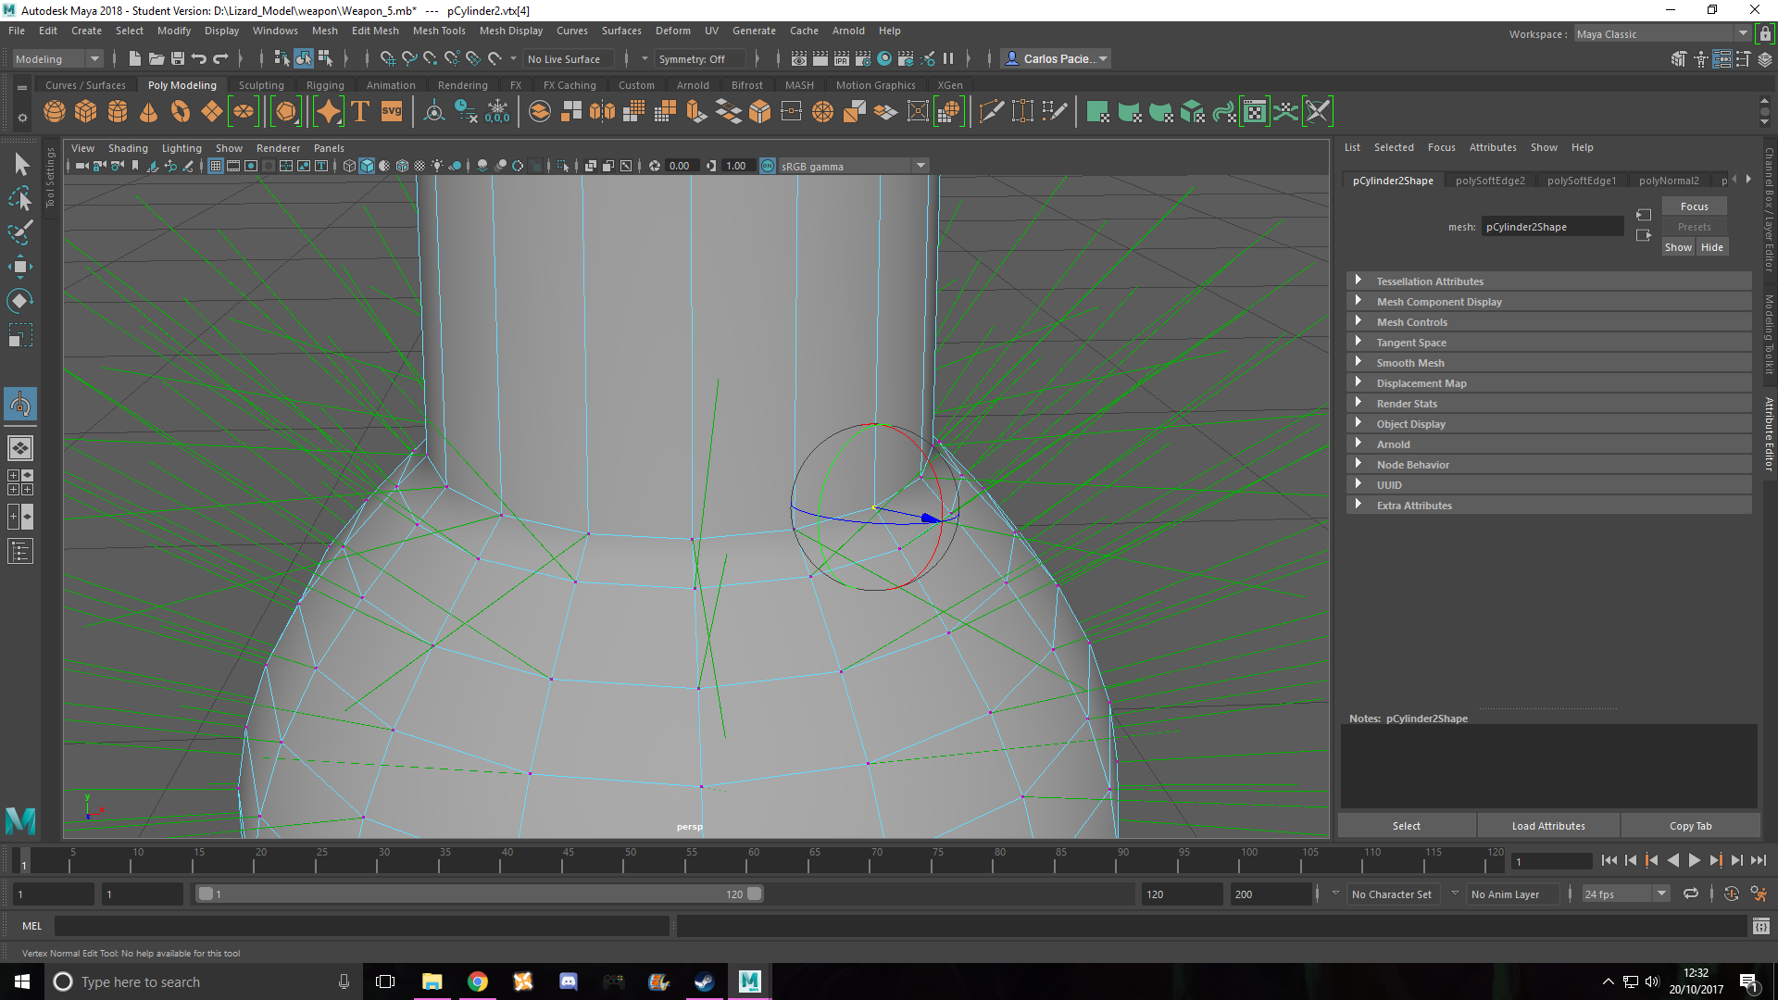Expand the Smooth Mesh section
The image size is (1778, 1000).
click(1409, 363)
